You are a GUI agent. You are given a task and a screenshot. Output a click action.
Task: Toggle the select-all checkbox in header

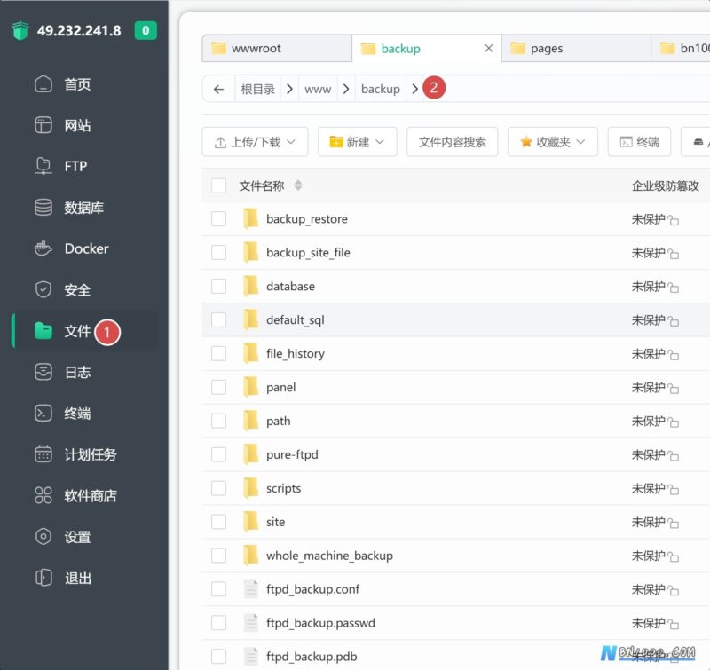[x=218, y=185]
